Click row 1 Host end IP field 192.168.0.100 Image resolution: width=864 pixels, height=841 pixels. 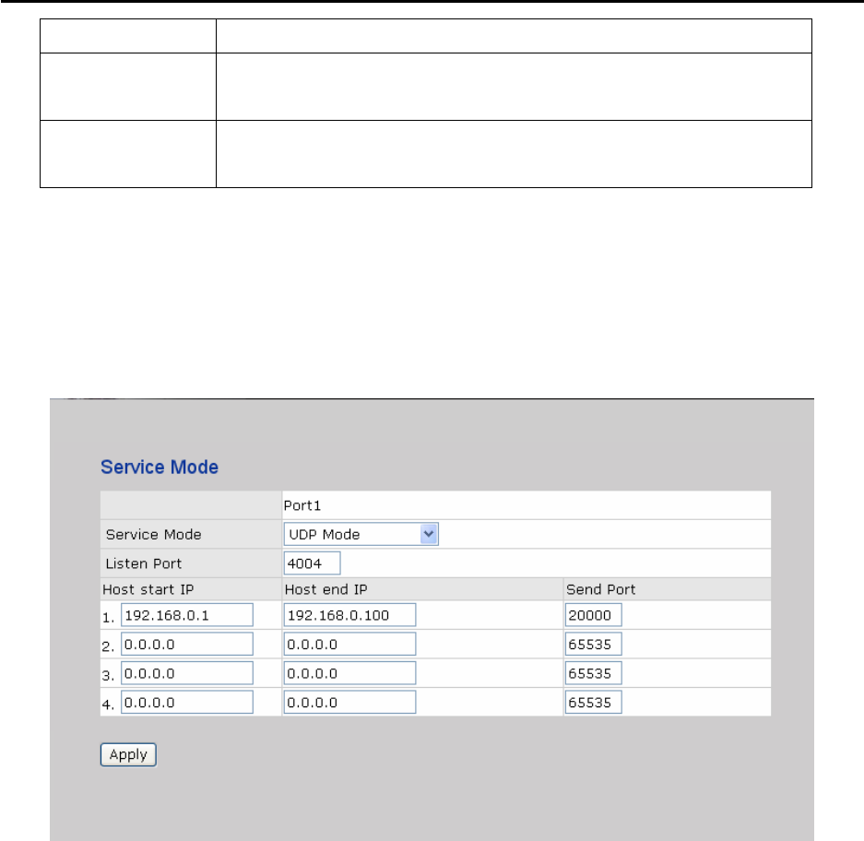[x=349, y=615]
